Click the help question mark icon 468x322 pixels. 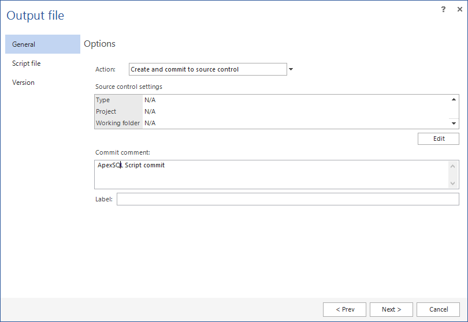tap(443, 9)
